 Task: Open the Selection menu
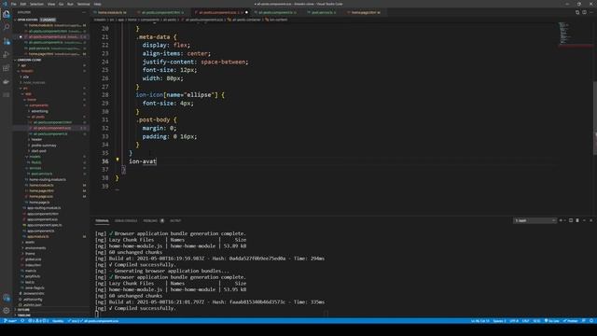coord(37,4)
